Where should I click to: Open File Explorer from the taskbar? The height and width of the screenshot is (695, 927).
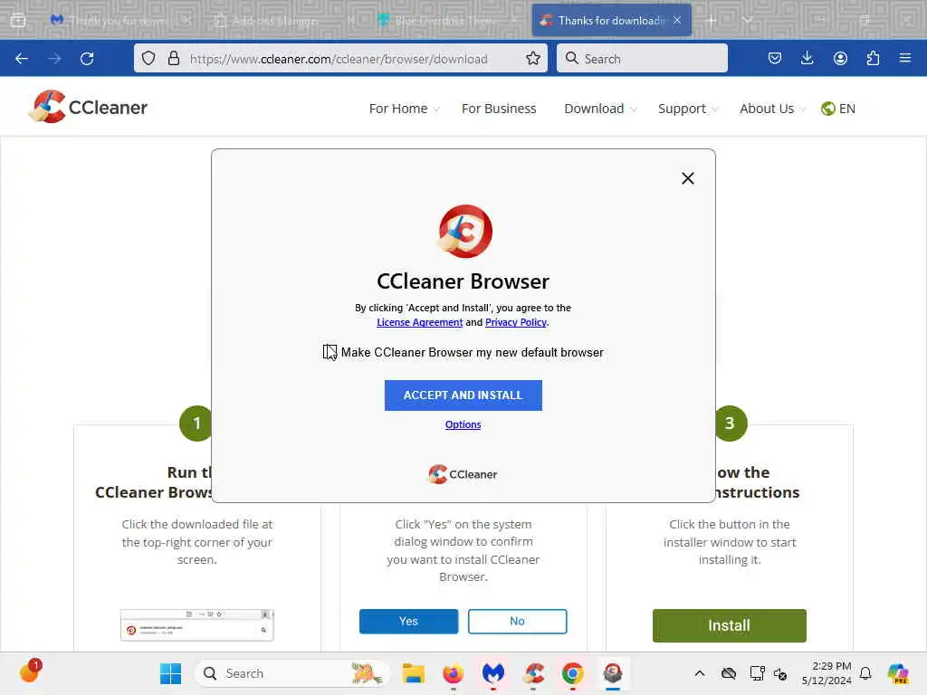413,673
